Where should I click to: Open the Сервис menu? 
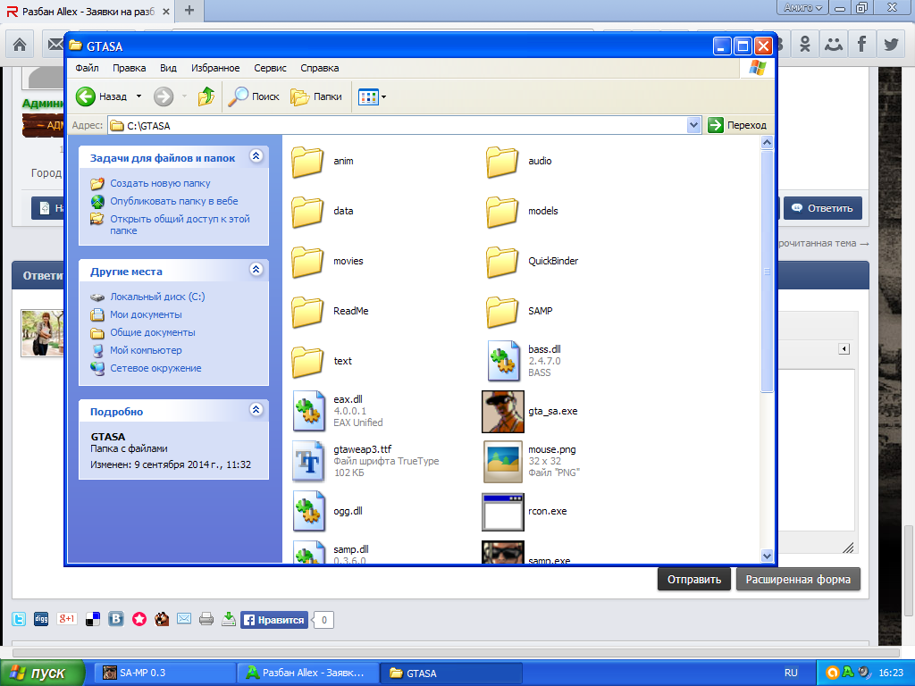point(270,68)
